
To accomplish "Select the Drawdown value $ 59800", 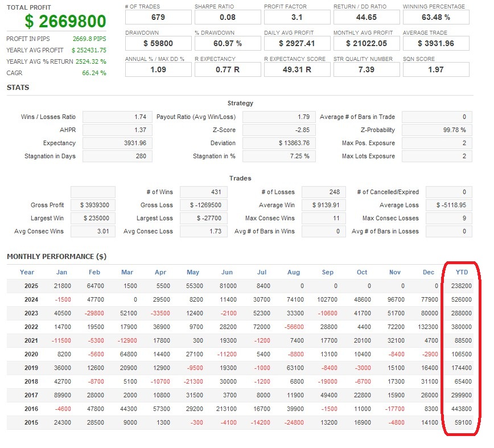I will click(x=158, y=43).
